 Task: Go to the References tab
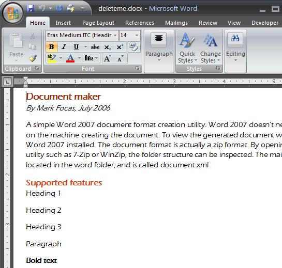click(140, 23)
